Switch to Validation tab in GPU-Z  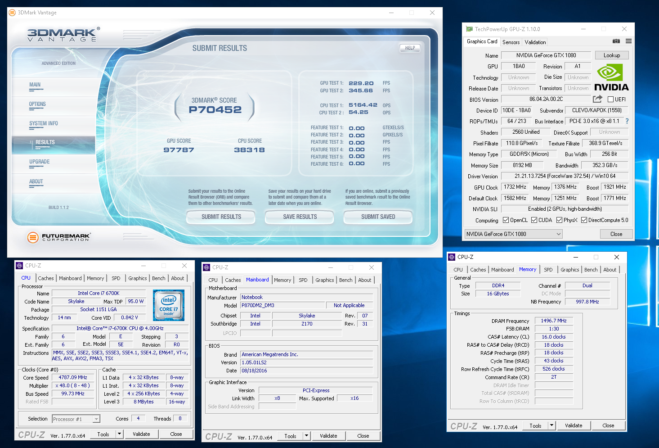(x=535, y=42)
